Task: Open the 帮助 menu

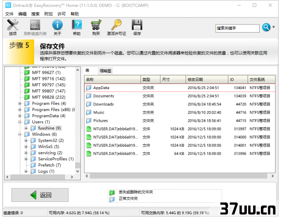Action: (x=75, y=14)
